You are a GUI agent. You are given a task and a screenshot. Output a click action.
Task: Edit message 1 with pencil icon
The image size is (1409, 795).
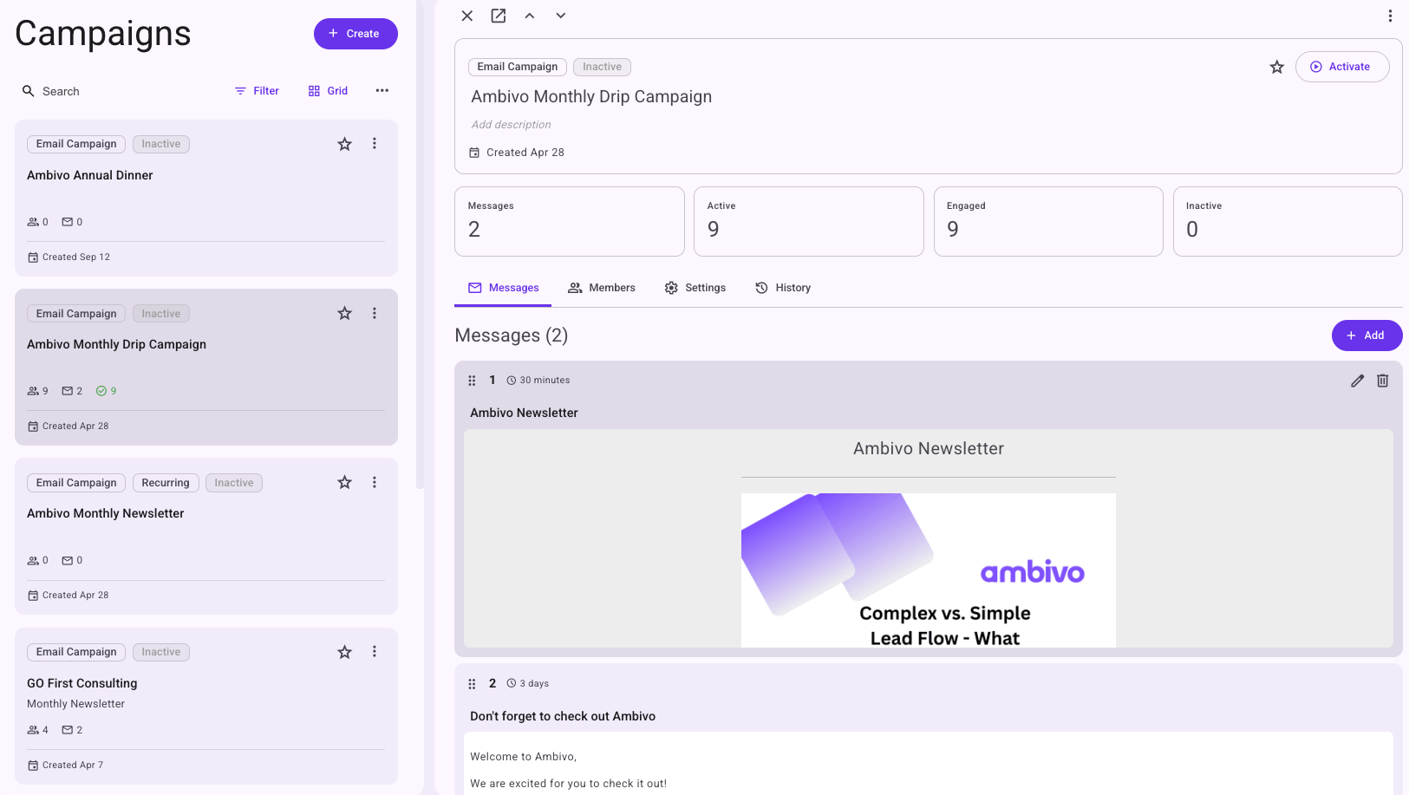click(1358, 381)
